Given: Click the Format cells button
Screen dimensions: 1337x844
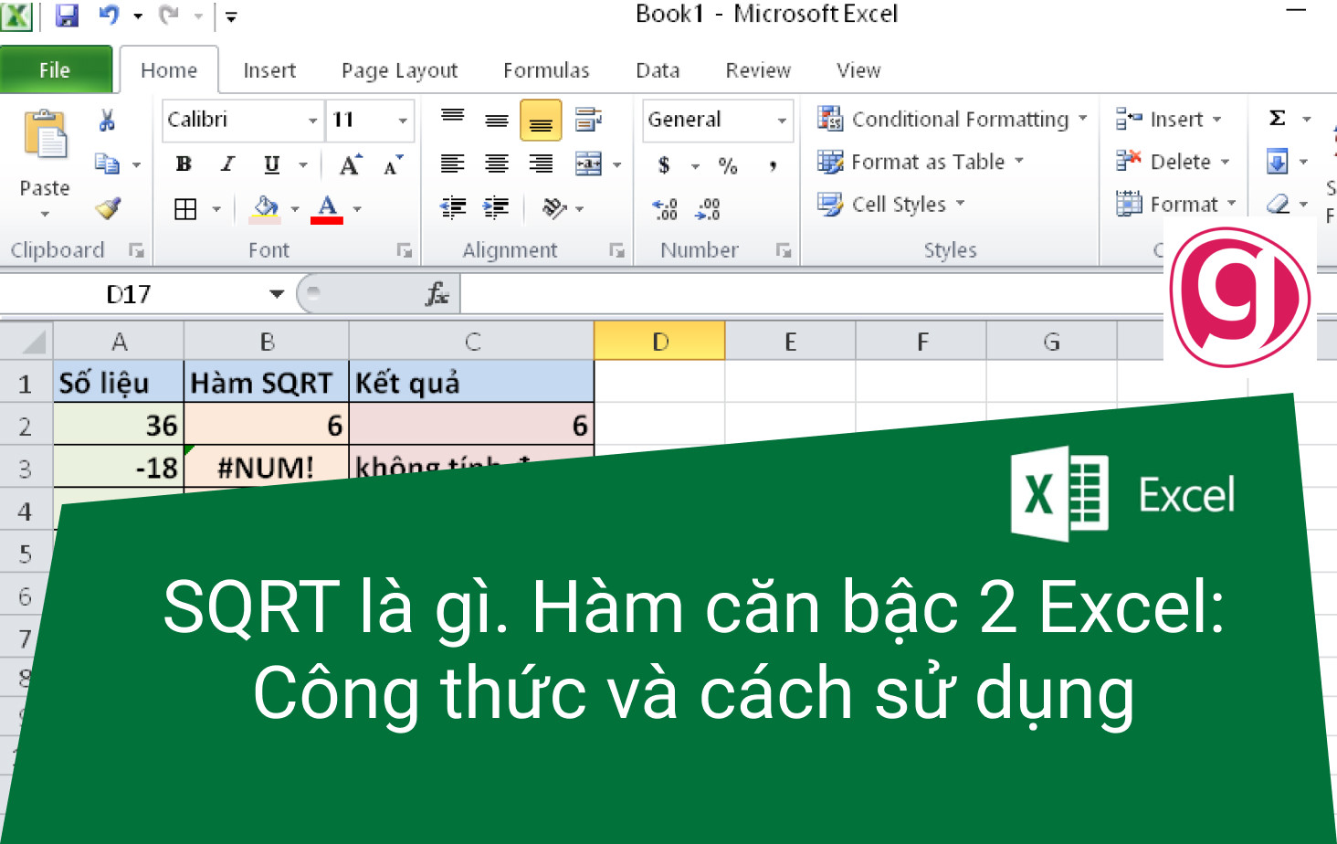Looking at the screenshot, I should [1176, 204].
